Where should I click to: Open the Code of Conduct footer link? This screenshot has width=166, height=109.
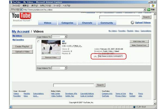[x=87, y=96]
